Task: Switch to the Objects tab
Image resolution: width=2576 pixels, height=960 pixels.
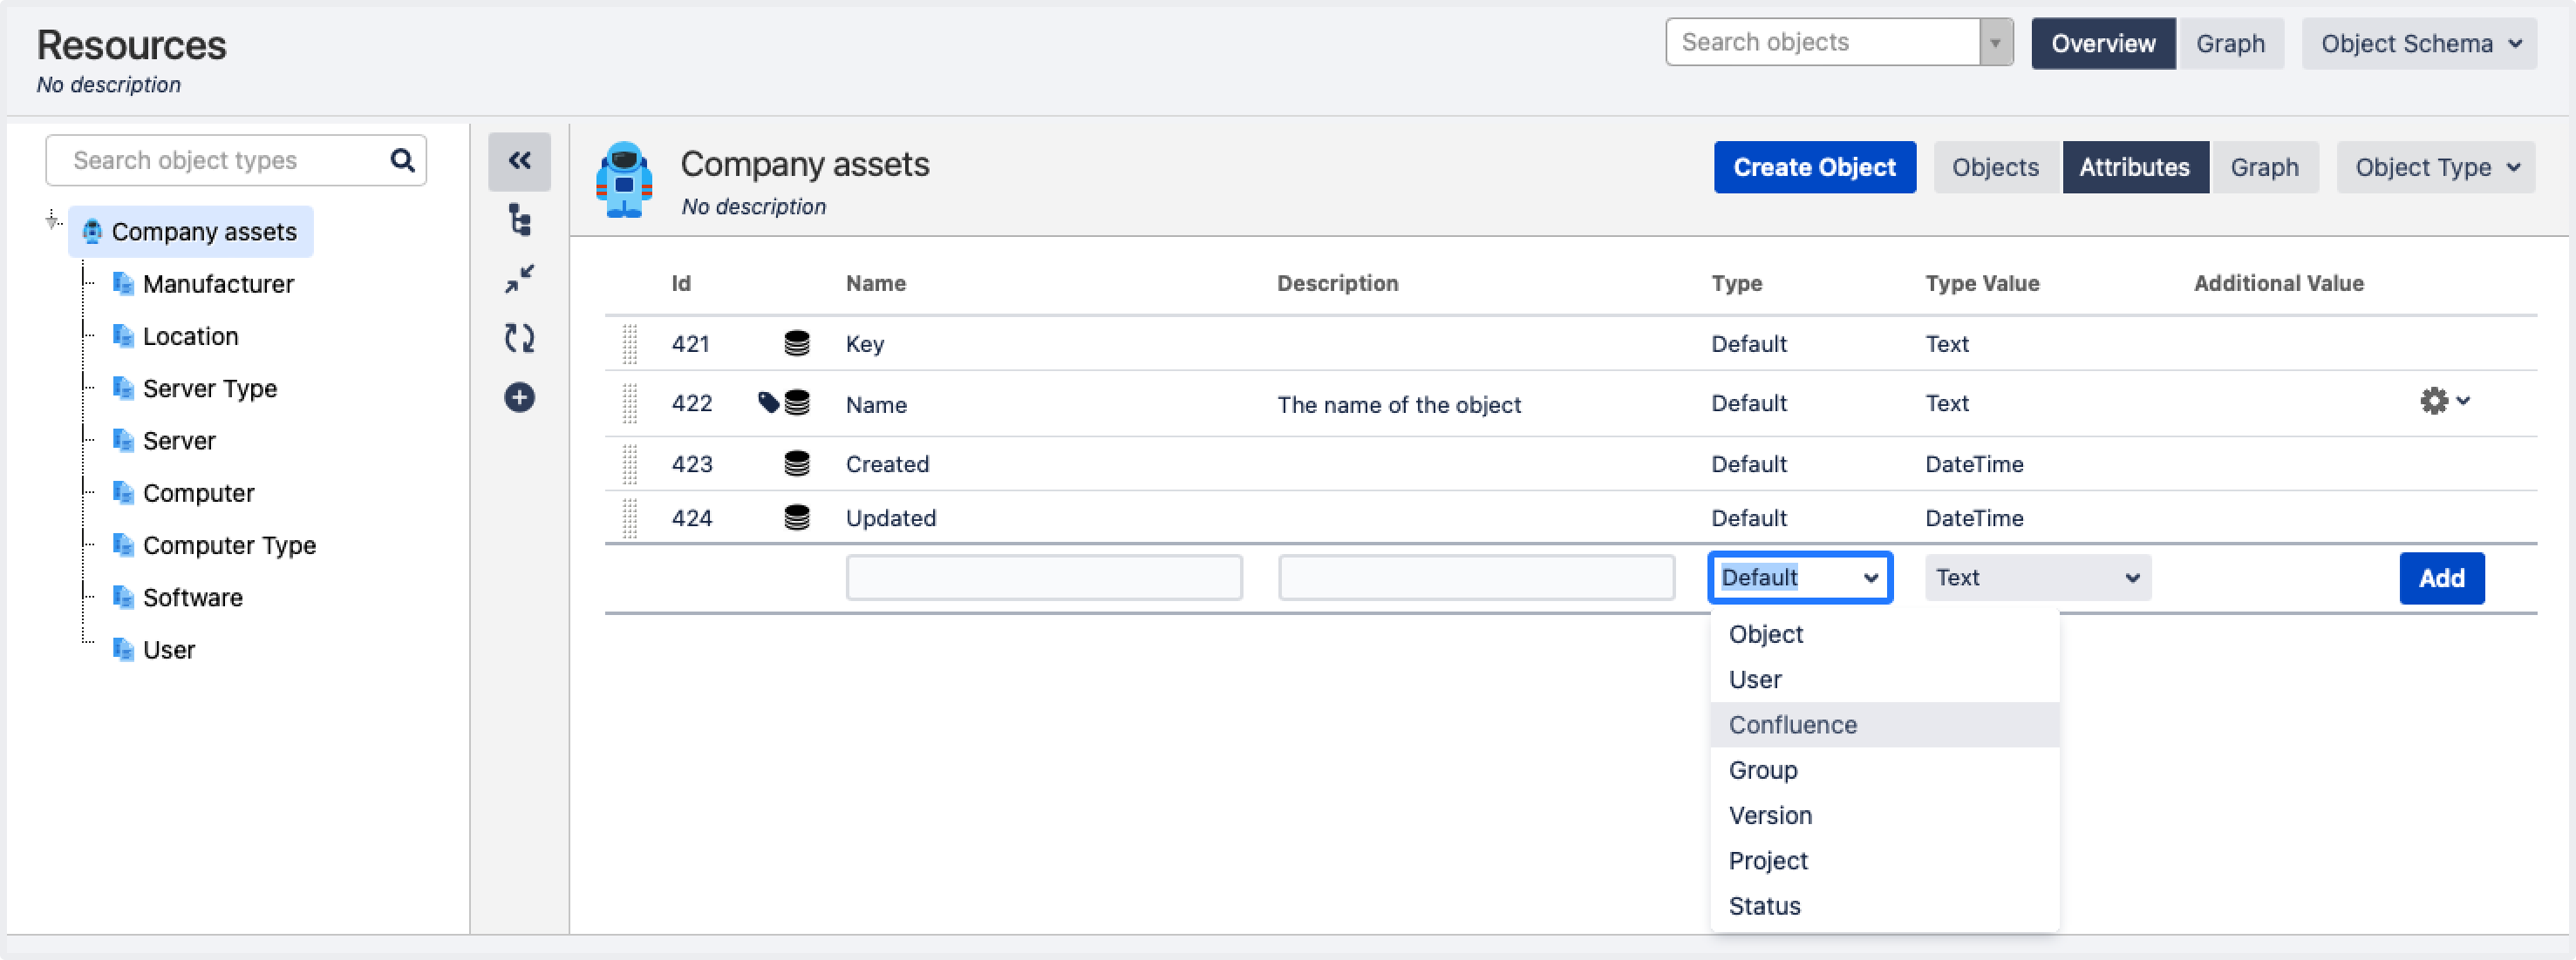Action: (x=1994, y=168)
